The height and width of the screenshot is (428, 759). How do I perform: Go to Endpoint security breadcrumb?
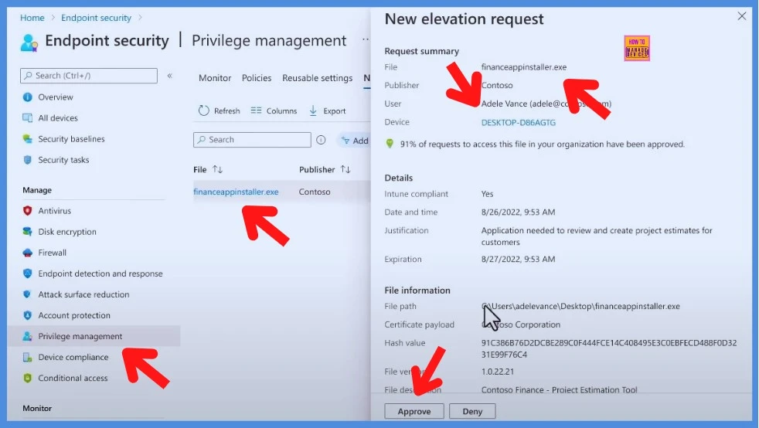pos(96,18)
